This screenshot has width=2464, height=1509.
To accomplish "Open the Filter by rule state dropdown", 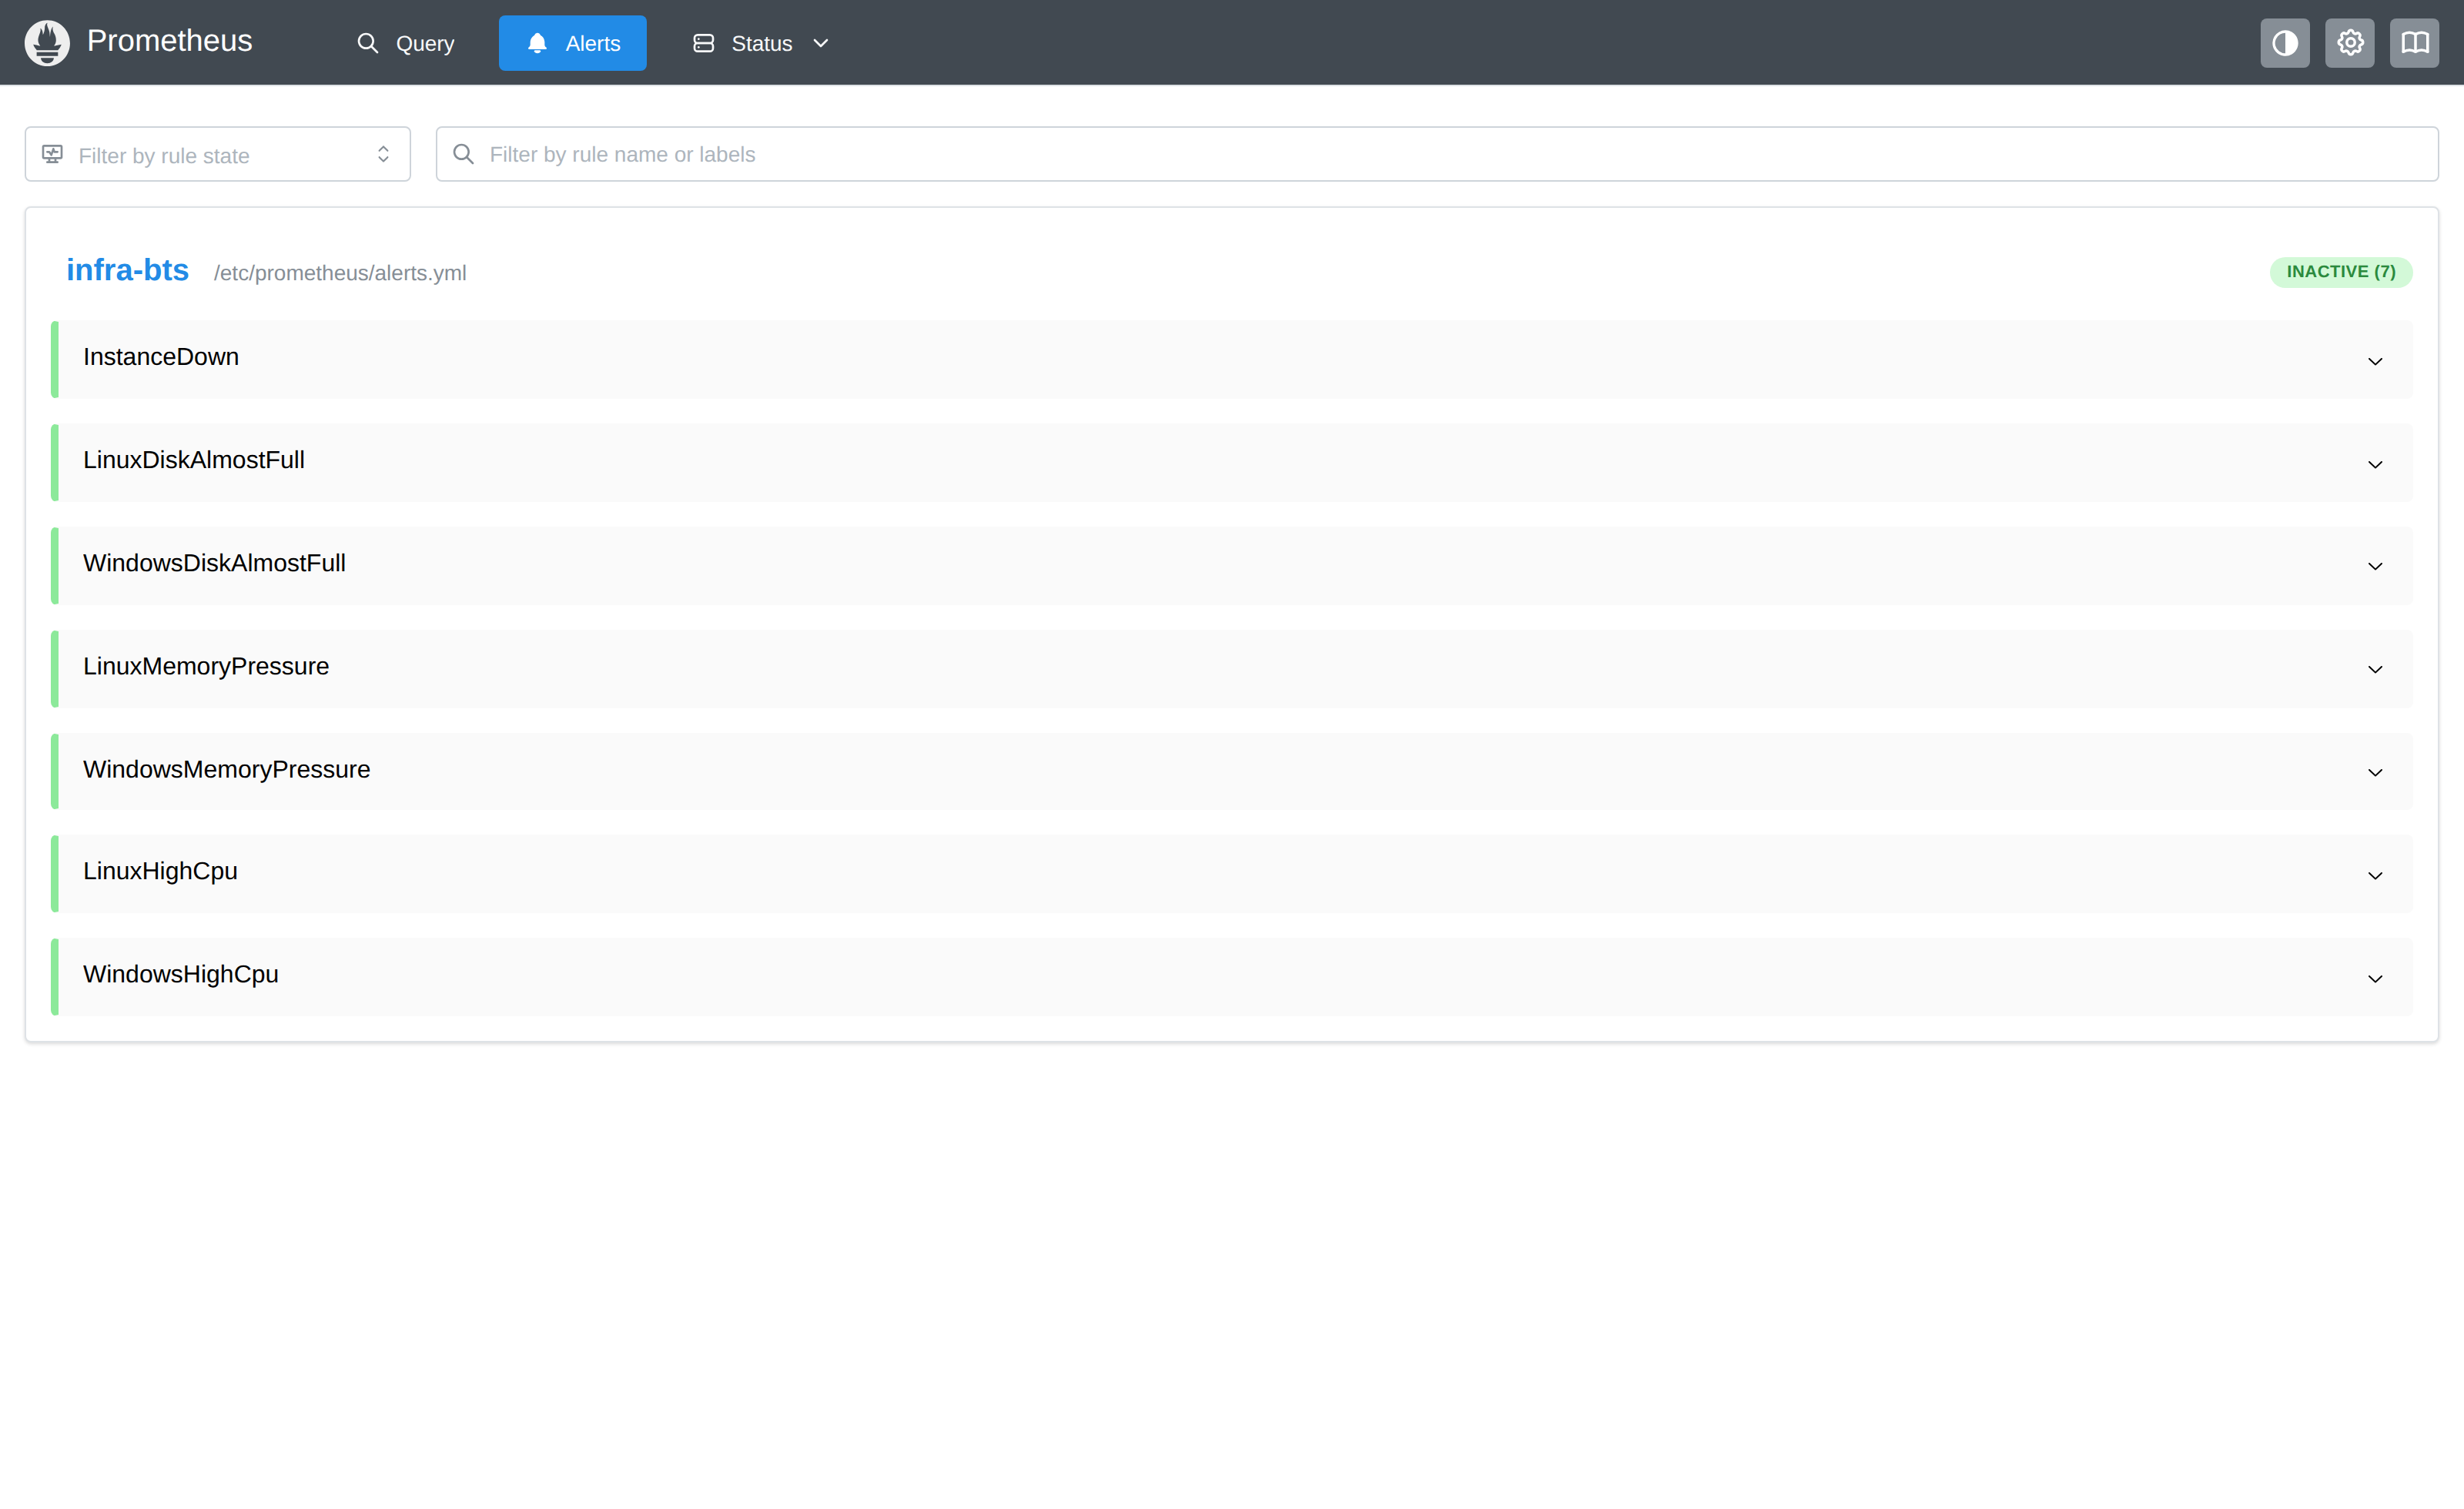I will (217, 154).
